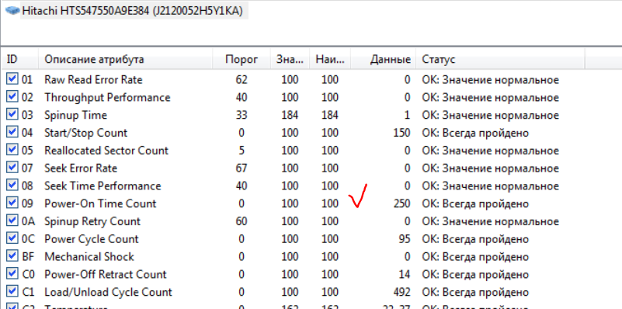The image size is (622, 309).
Task: Select the Power Cycle Count attribute name
Action: (91, 239)
